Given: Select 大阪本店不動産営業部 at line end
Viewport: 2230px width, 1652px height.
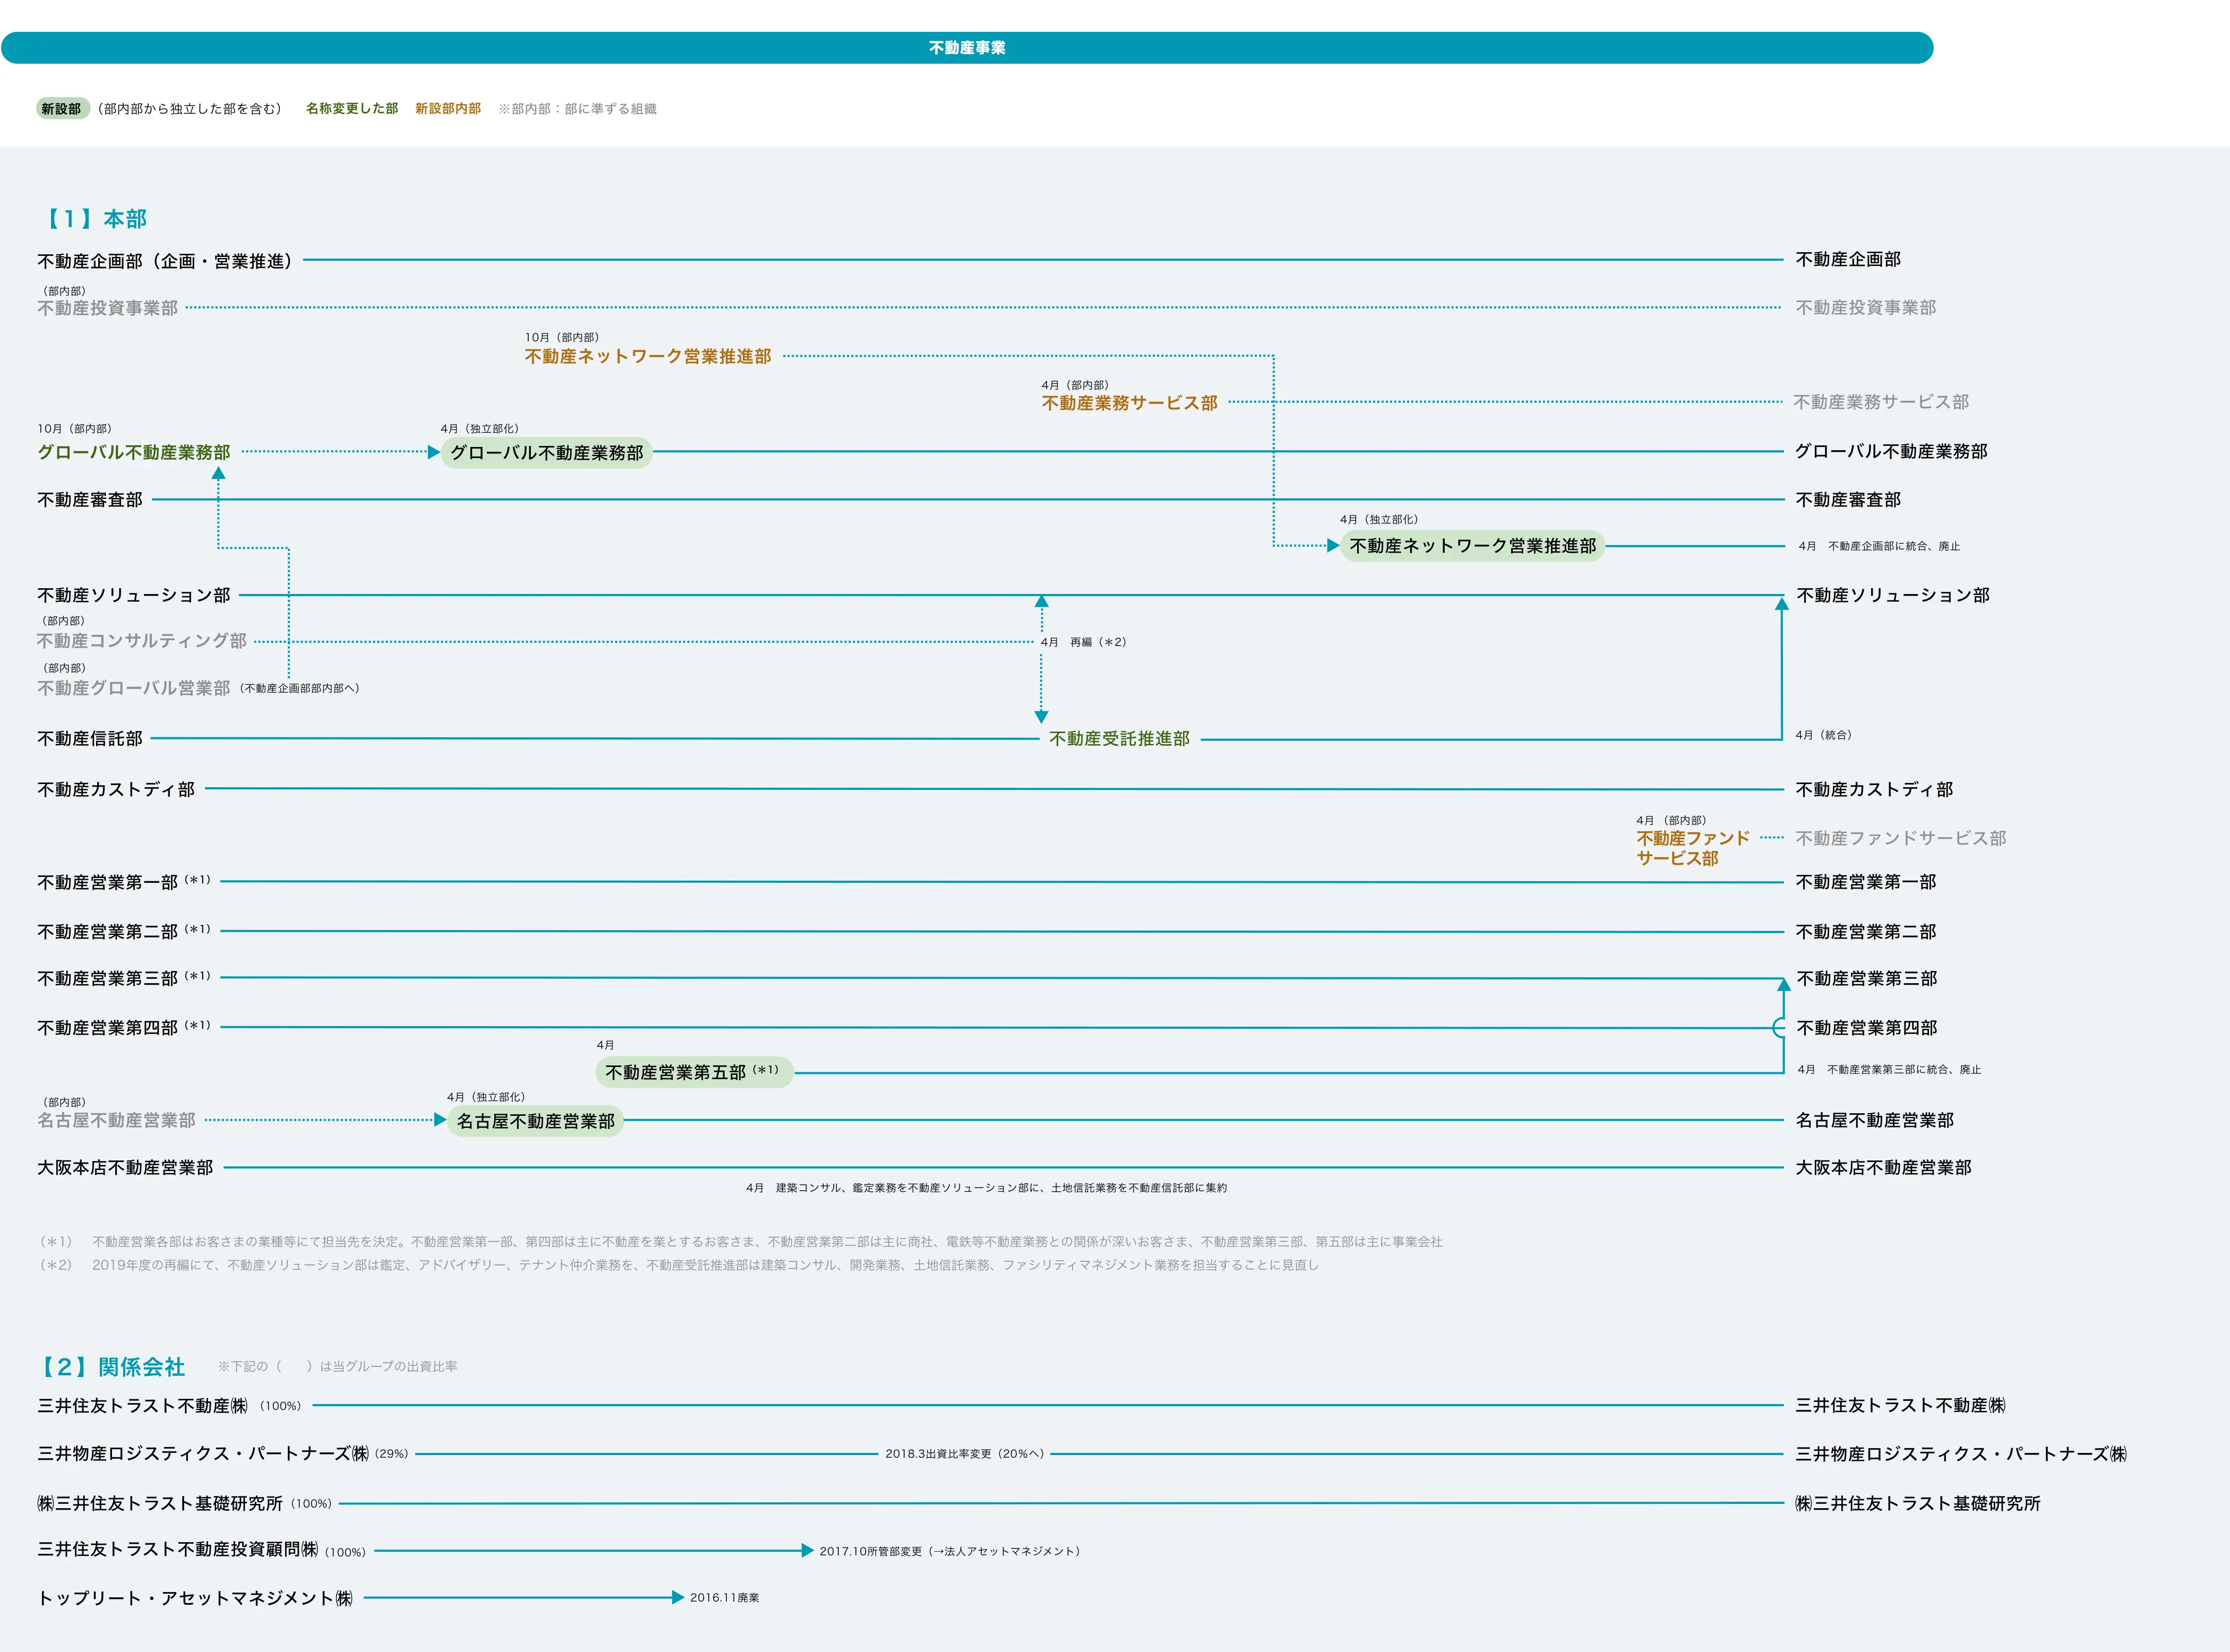Looking at the screenshot, I should (x=1883, y=1167).
